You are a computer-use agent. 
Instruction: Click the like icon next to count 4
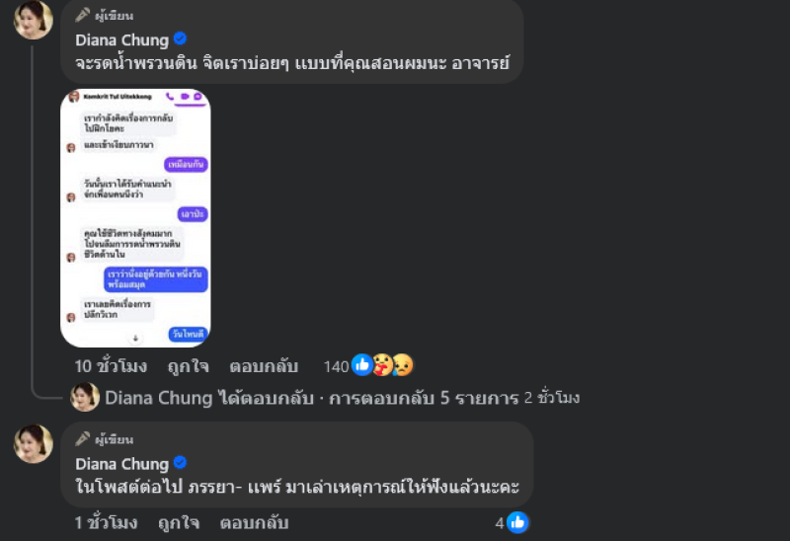pyautogui.click(x=517, y=523)
